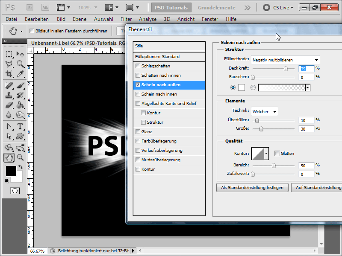This screenshot has height=256, width=342.
Task: Select the Clone Stamp tool
Action: click(x=9, y=95)
